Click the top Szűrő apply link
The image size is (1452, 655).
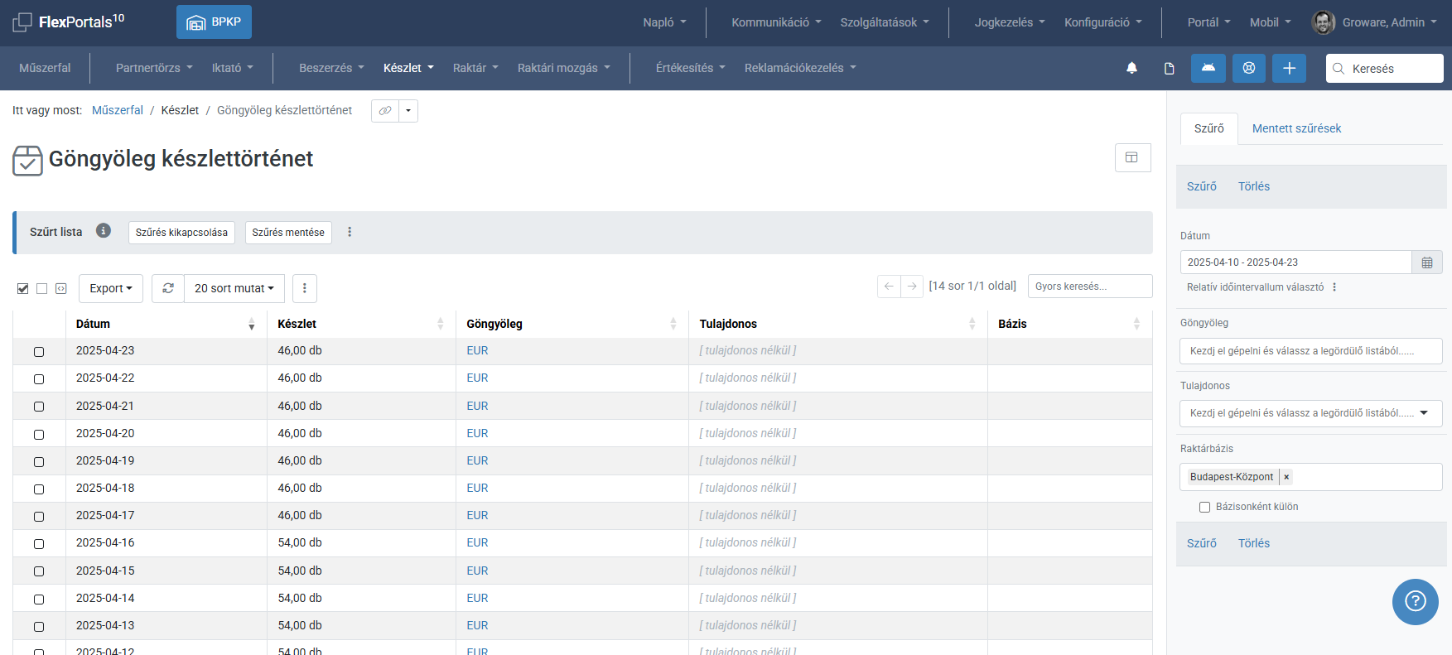coord(1202,186)
